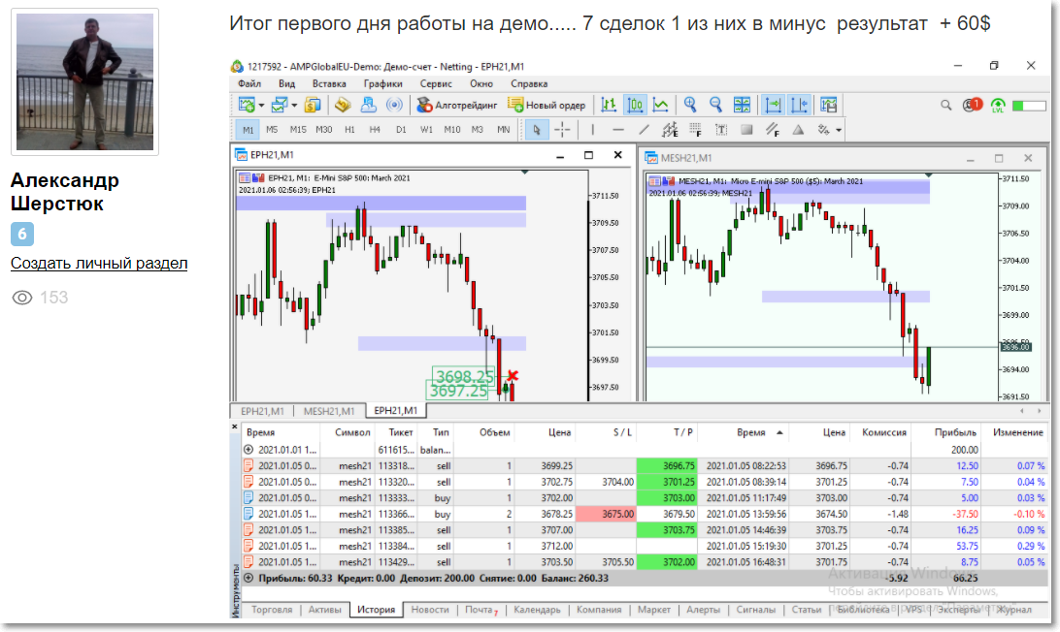The height and width of the screenshot is (632, 1060).
Task: Select the rectangle shapes tool
Action: [x=747, y=130]
